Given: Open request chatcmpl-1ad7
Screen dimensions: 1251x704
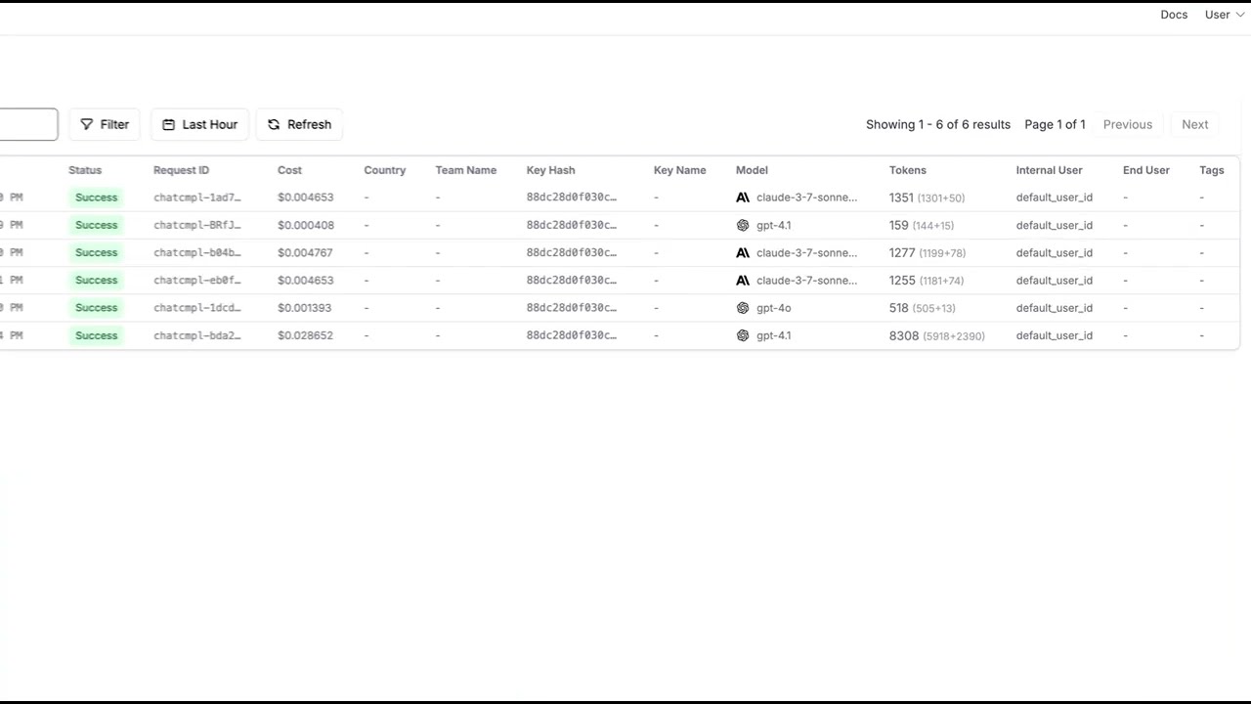Looking at the screenshot, I should (x=196, y=198).
